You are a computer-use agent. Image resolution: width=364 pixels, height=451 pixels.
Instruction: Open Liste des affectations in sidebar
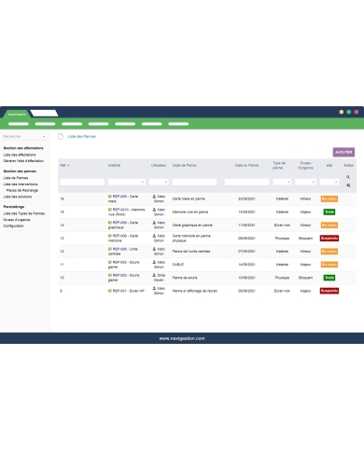click(x=20, y=155)
